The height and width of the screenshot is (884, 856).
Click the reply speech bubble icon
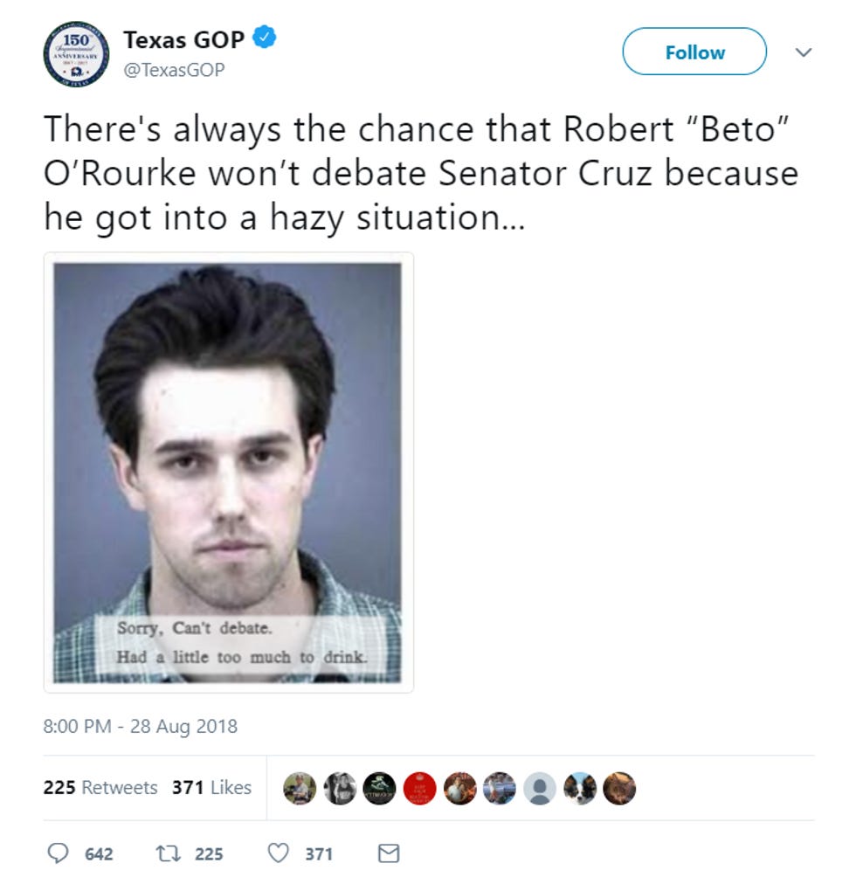58,853
